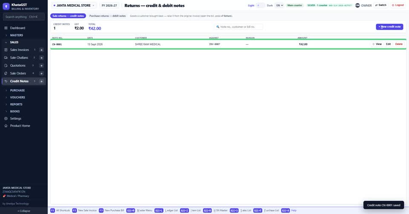Switch to Purchase returns — debit notes tab

pos(107,16)
